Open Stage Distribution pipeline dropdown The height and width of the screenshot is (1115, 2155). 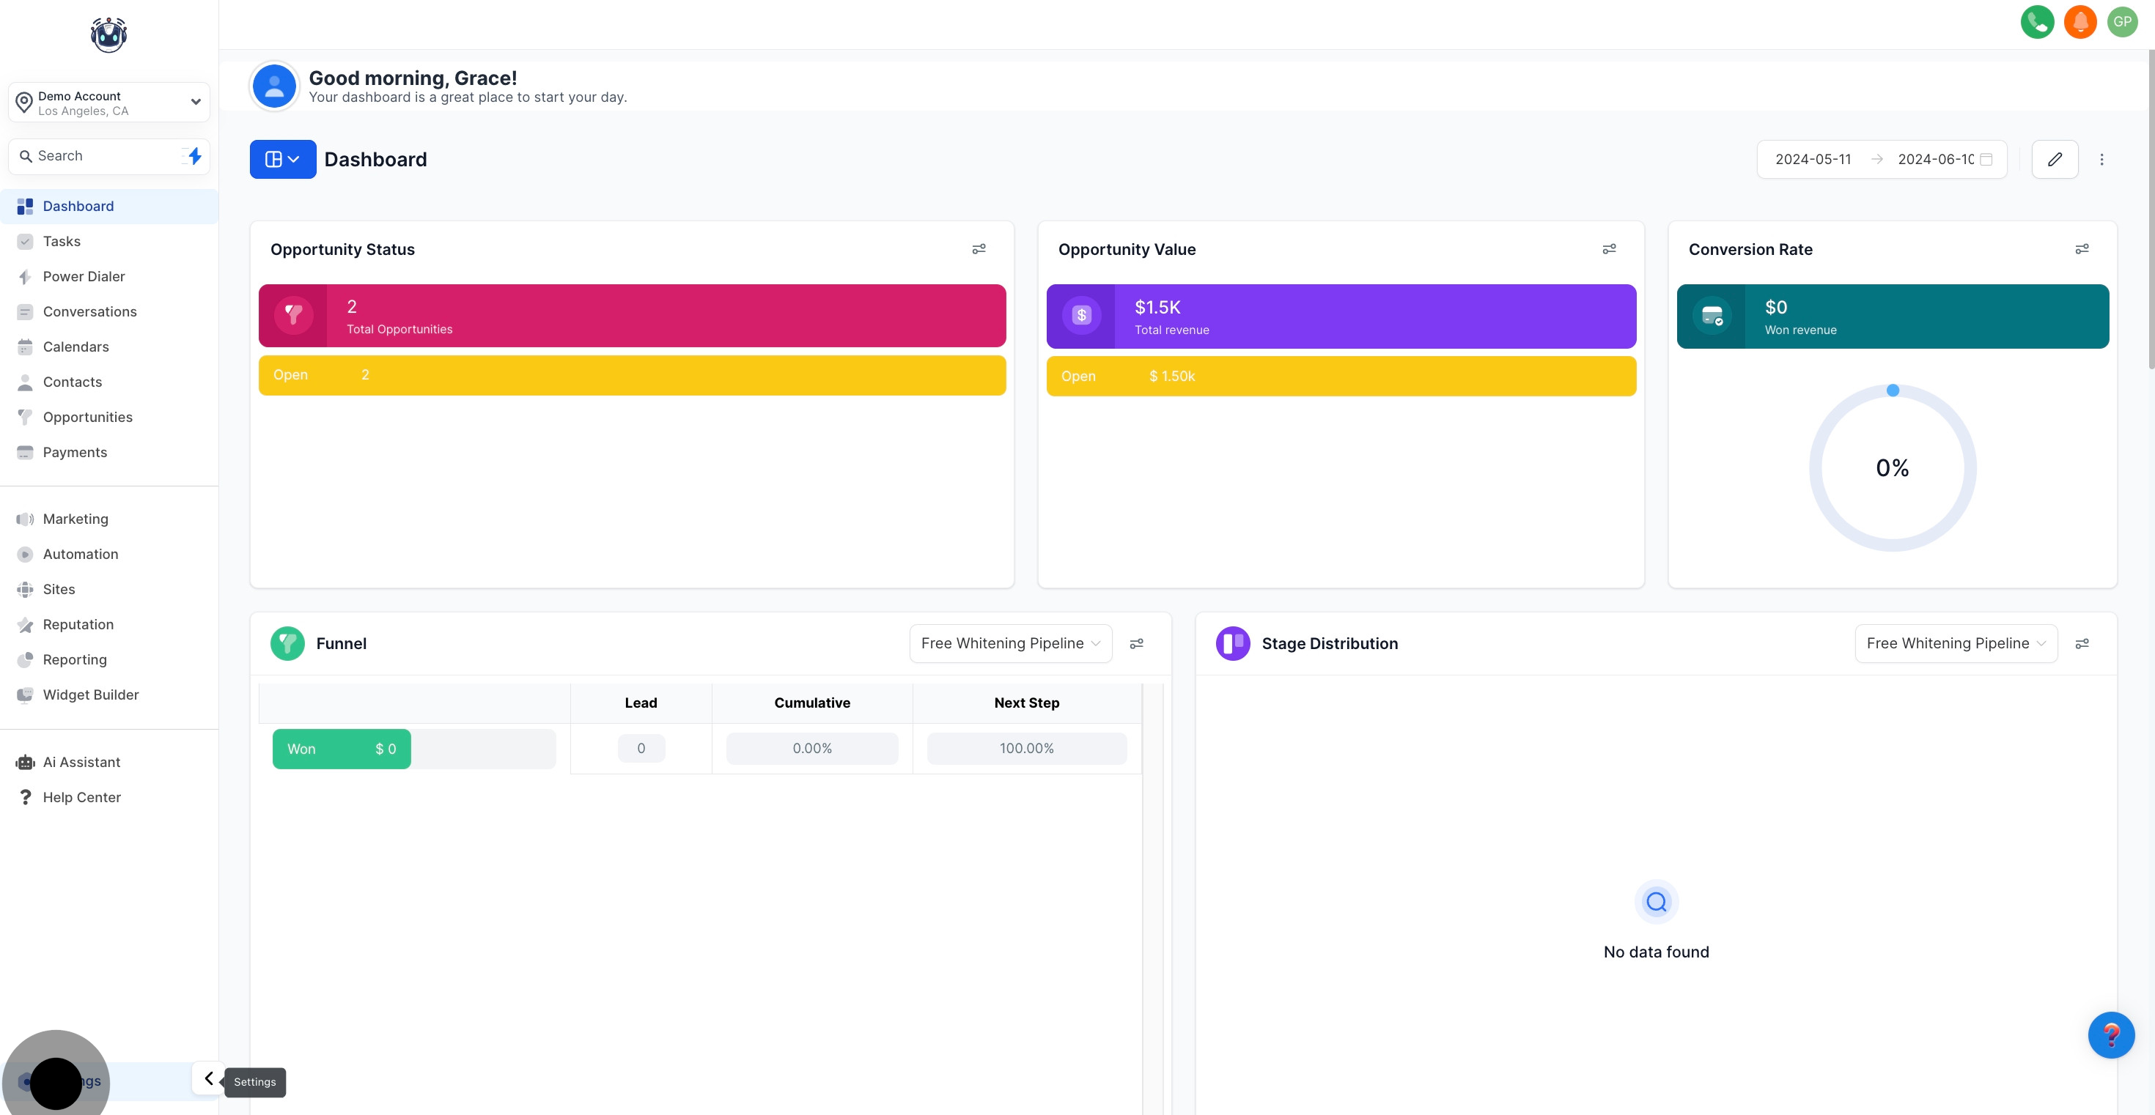[1955, 644]
